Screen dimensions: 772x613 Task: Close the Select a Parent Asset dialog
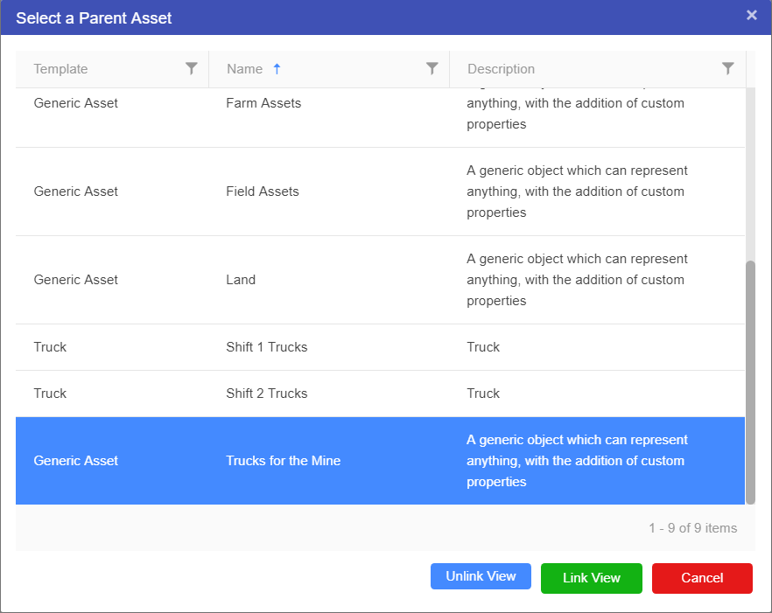(x=751, y=16)
